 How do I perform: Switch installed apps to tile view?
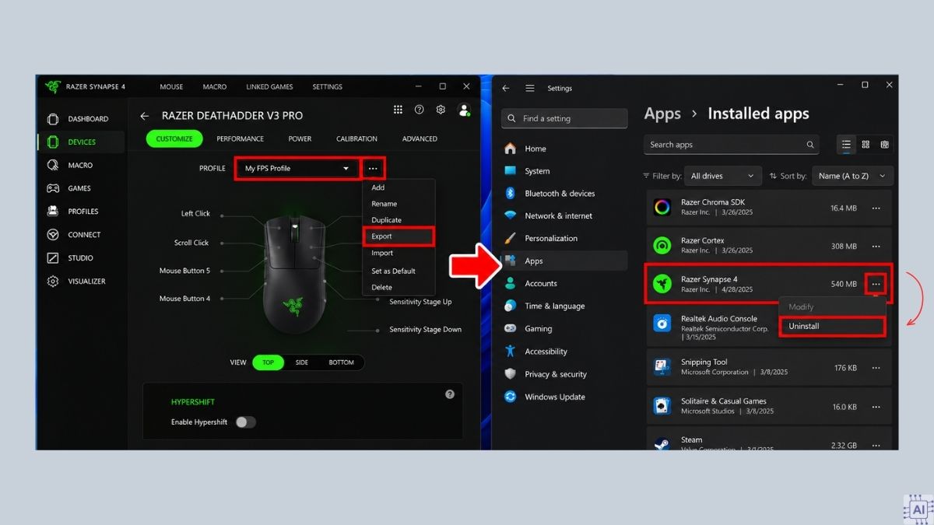point(884,145)
